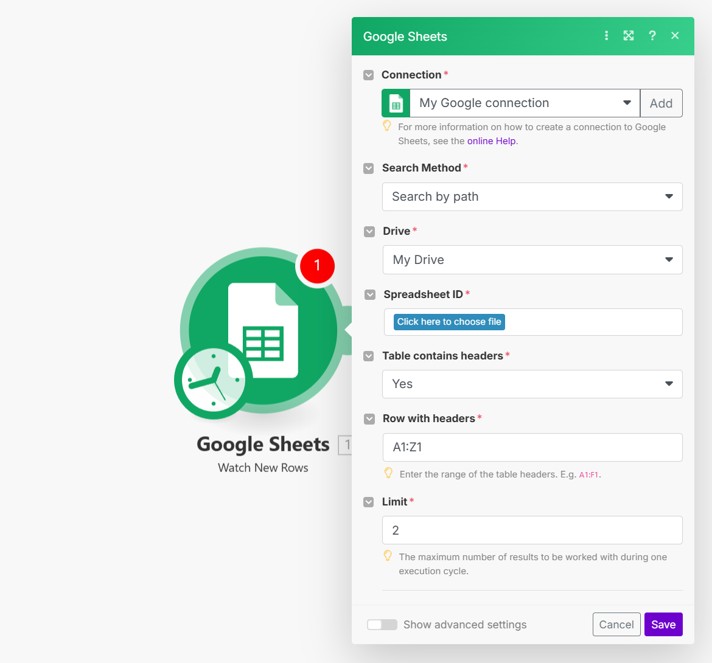Open the clock schedule icon on module
712x663 pixels.
[x=214, y=380]
